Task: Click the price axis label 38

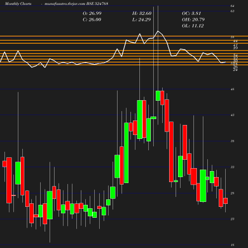Action: coord(233,141)
